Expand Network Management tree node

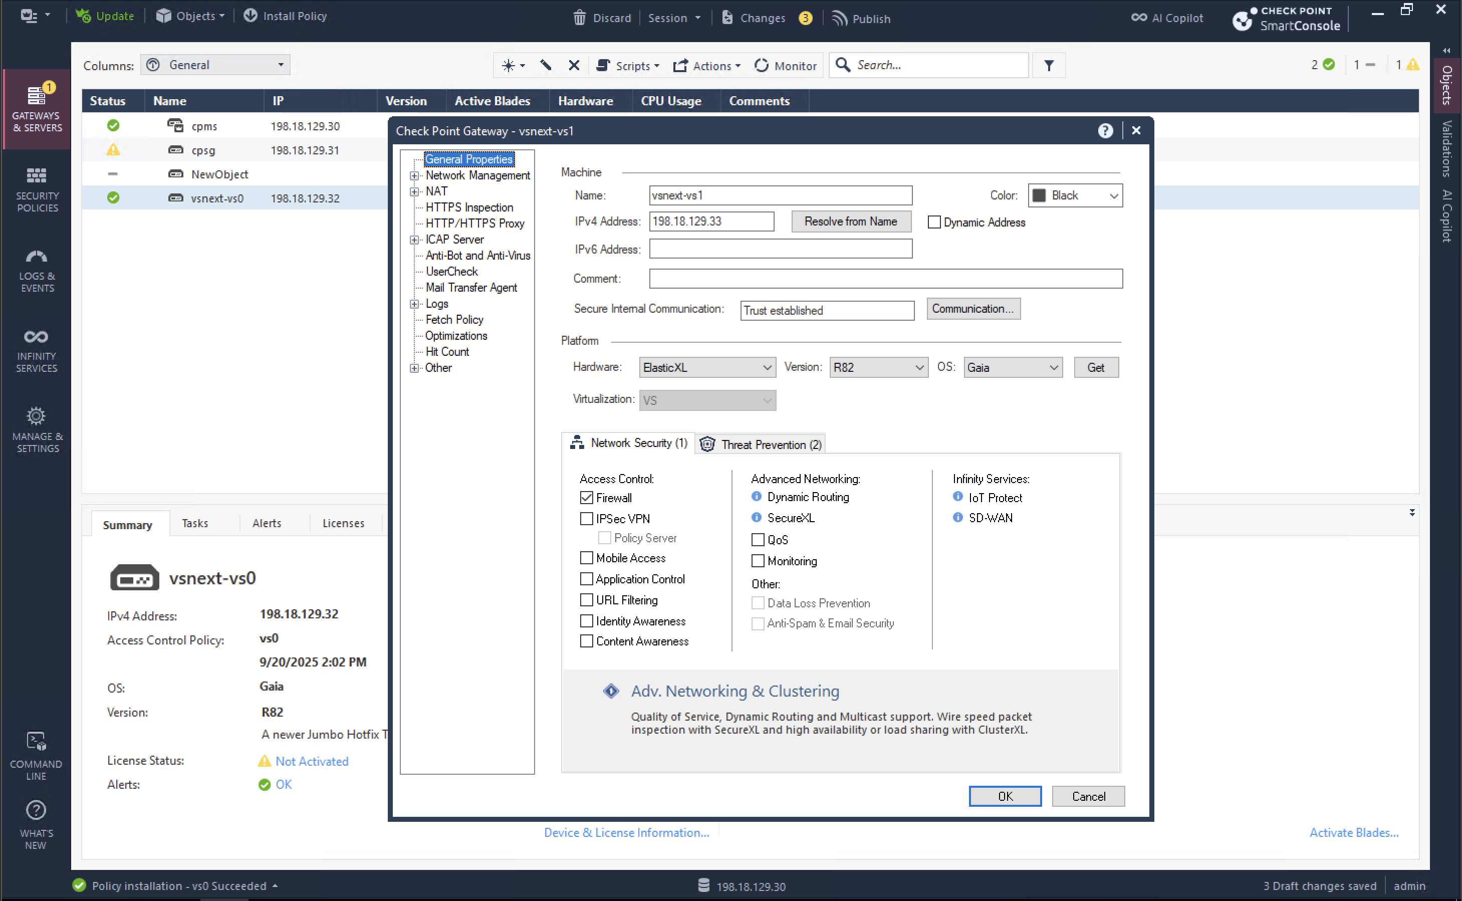pyautogui.click(x=415, y=176)
